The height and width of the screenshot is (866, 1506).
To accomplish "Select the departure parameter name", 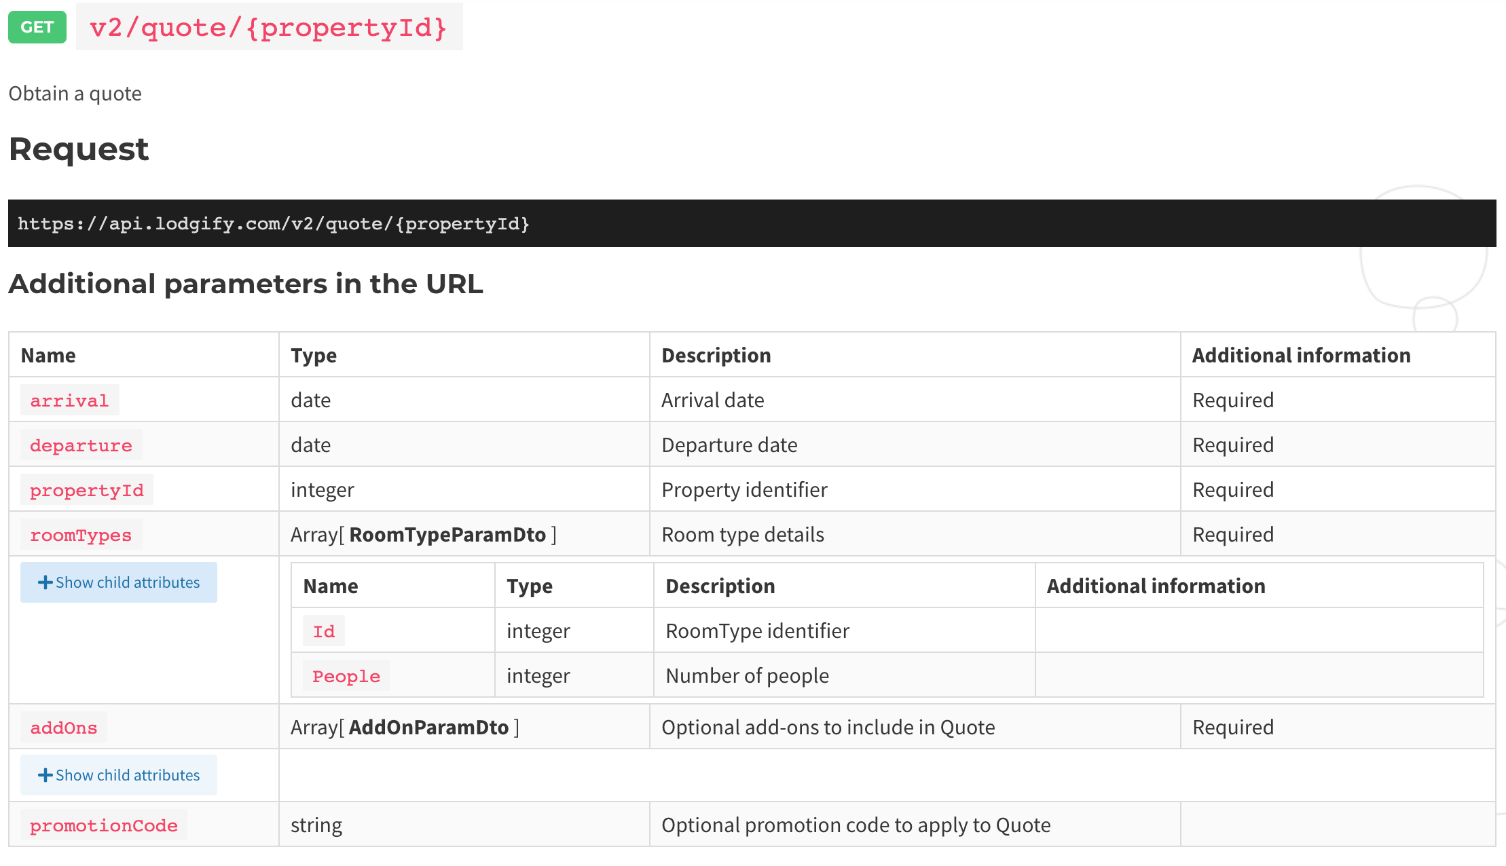I will point(81,445).
